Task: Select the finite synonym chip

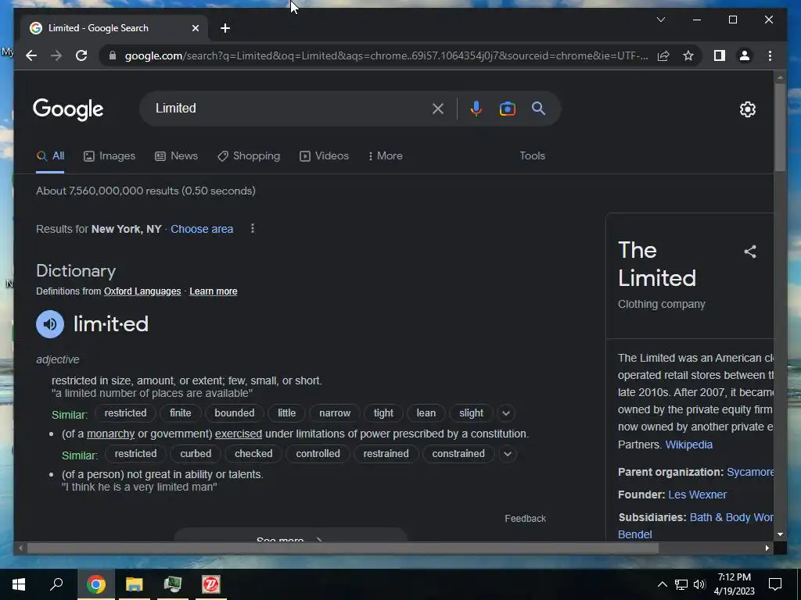Action: (x=181, y=413)
